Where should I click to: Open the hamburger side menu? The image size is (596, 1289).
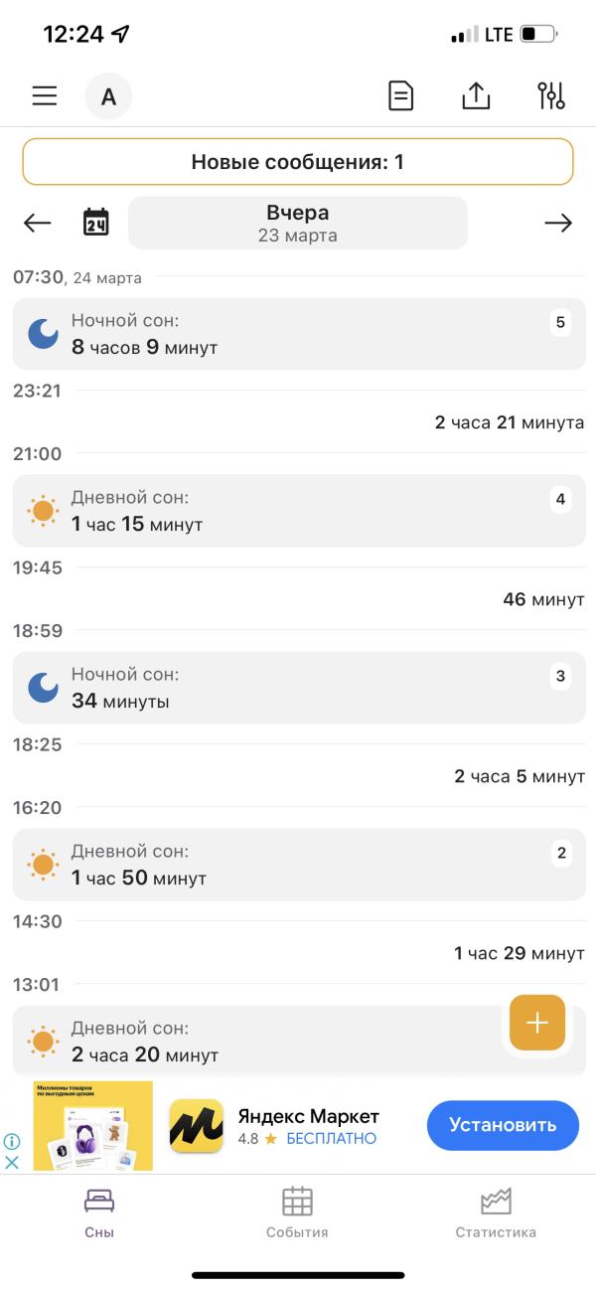coord(45,95)
